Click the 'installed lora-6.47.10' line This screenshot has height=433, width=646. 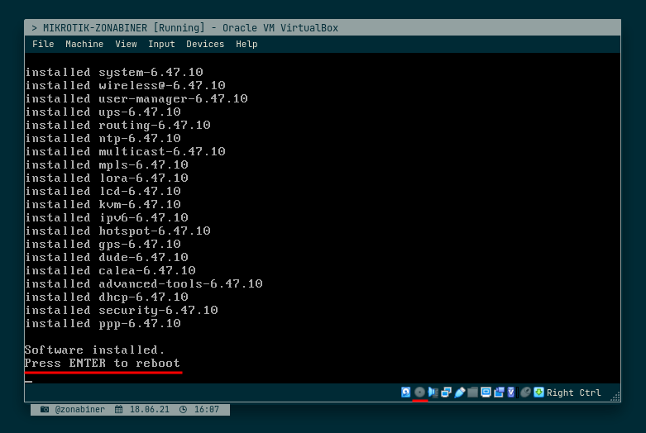(x=107, y=178)
